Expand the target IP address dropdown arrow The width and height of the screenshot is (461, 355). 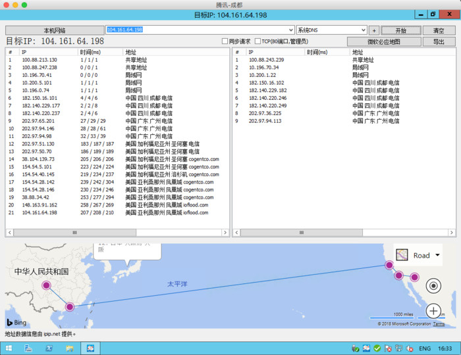point(291,30)
